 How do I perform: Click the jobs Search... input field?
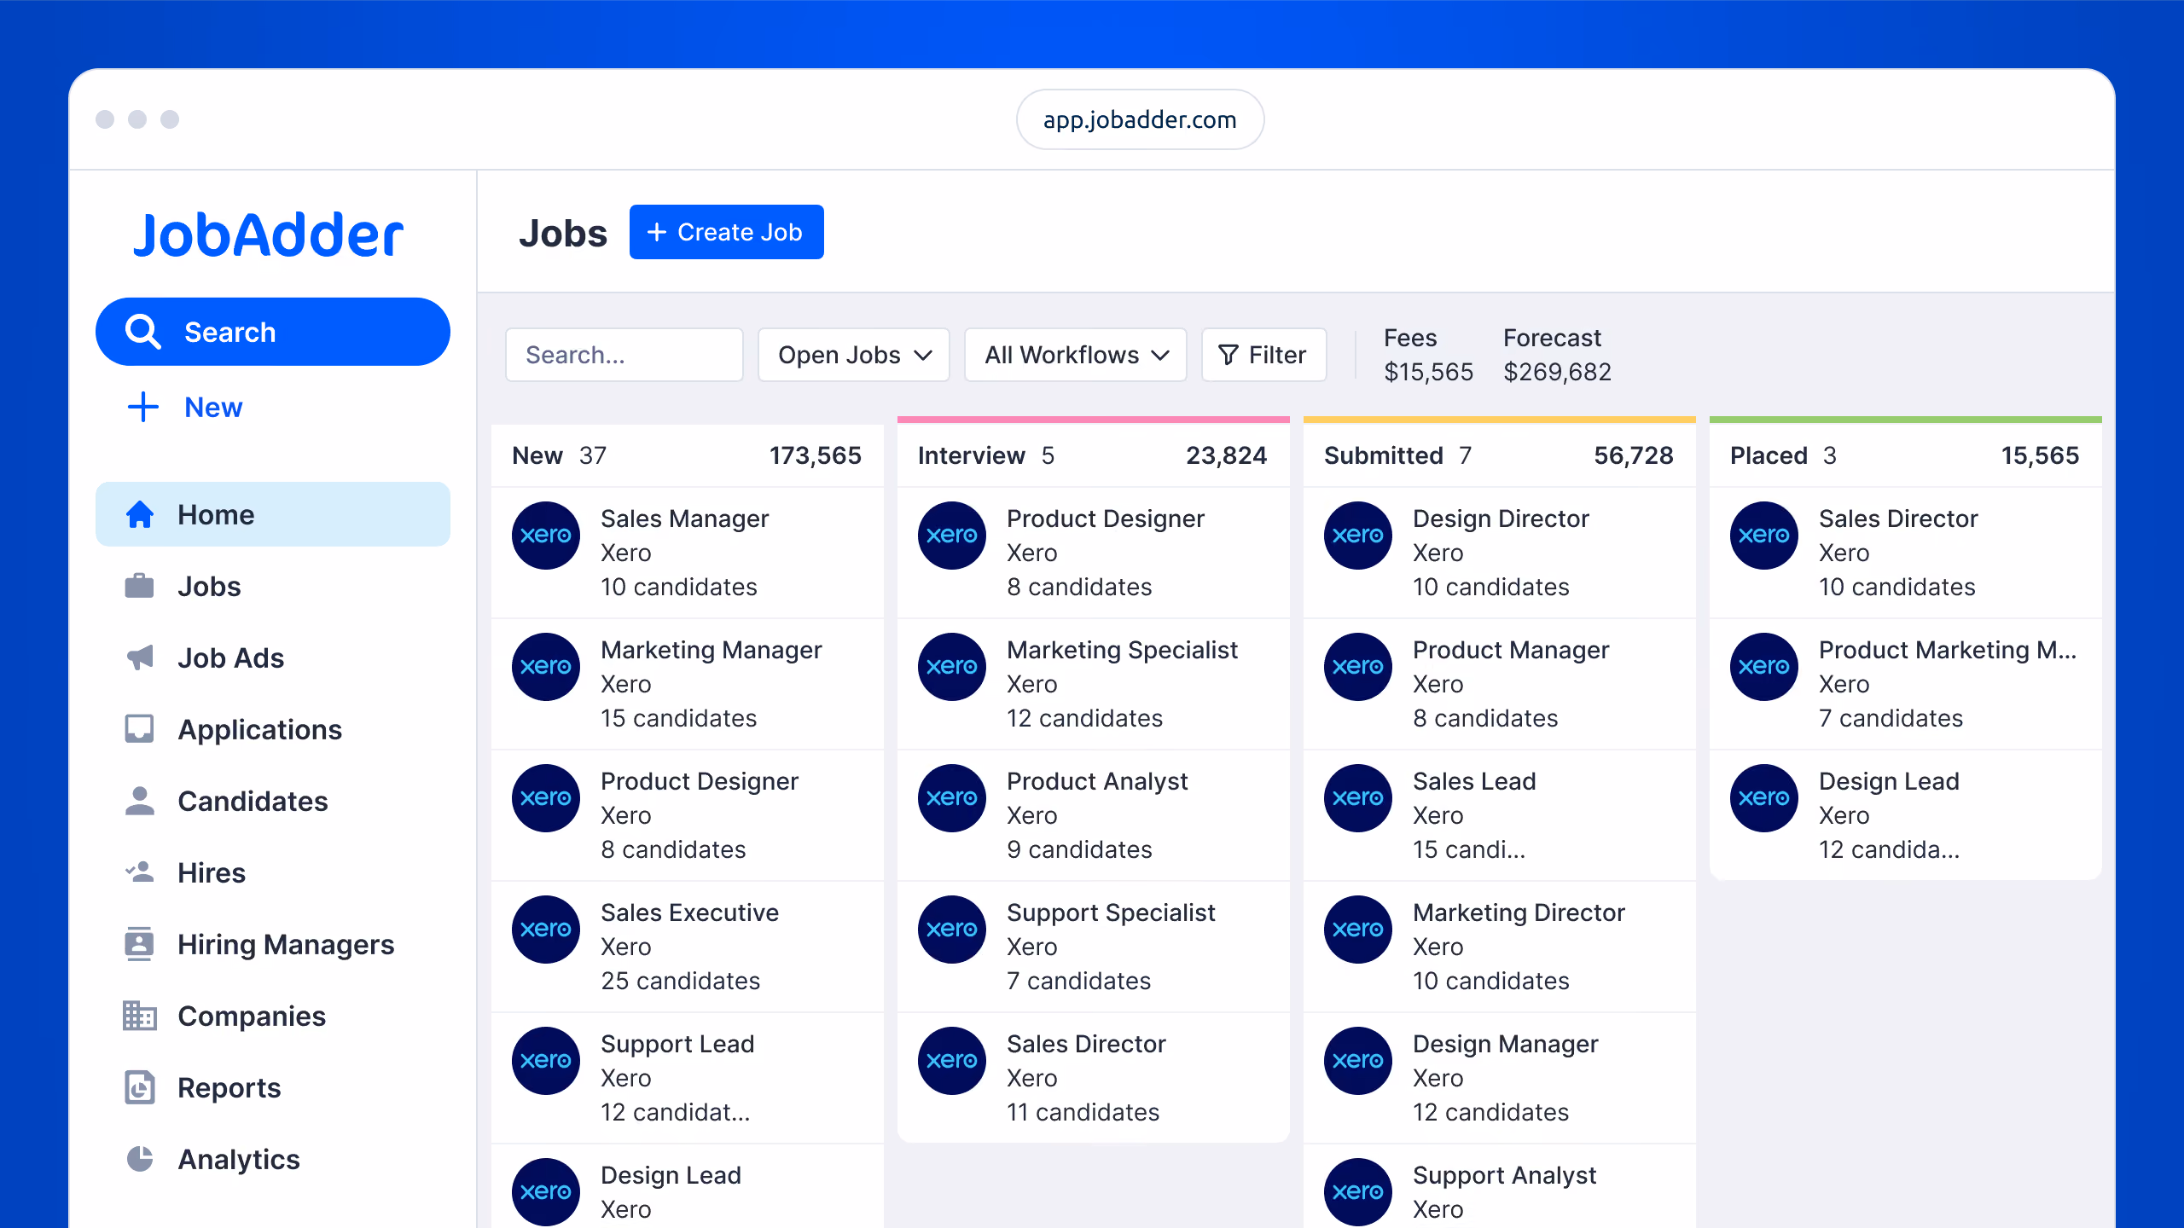624,355
